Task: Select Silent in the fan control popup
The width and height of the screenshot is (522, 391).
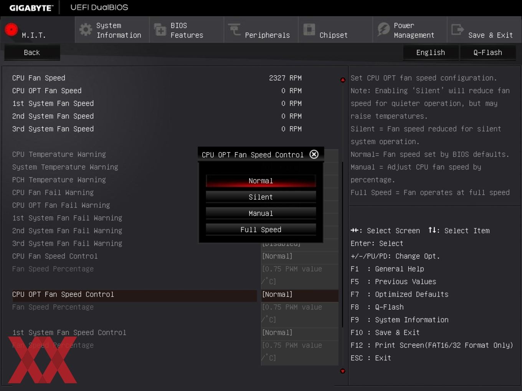Action: click(x=261, y=197)
